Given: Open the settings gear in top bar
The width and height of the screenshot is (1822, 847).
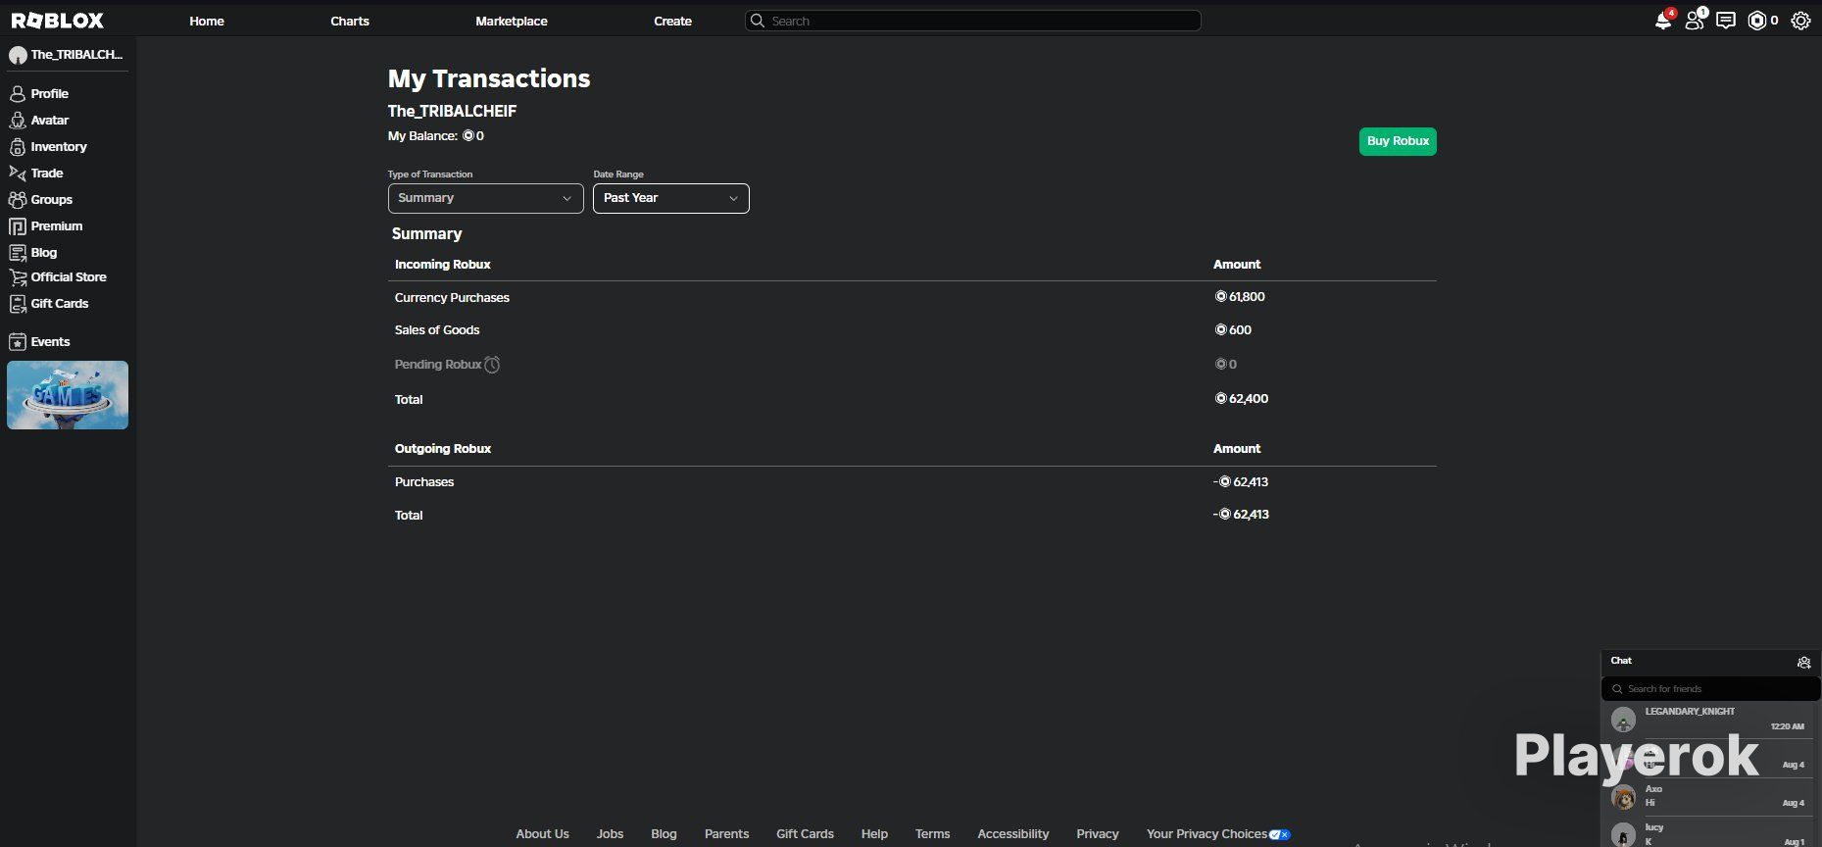Looking at the screenshot, I should pos(1800,21).
